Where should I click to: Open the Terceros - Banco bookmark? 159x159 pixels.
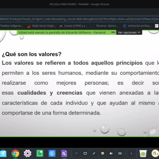click(105, 26)
